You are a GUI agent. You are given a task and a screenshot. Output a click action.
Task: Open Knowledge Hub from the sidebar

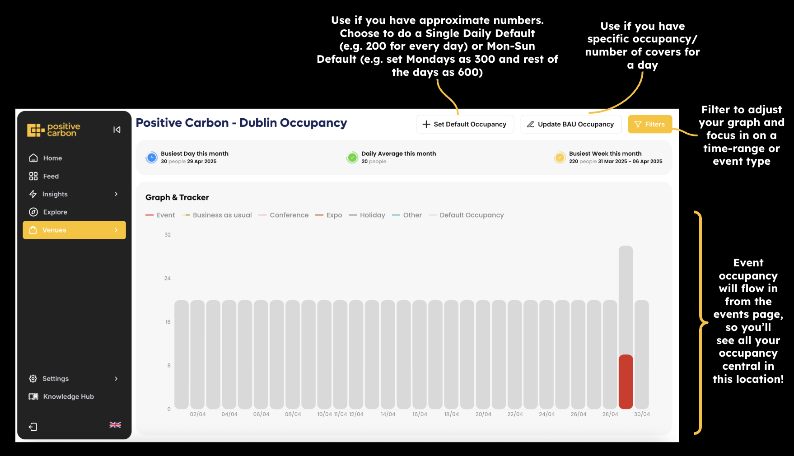68,396
